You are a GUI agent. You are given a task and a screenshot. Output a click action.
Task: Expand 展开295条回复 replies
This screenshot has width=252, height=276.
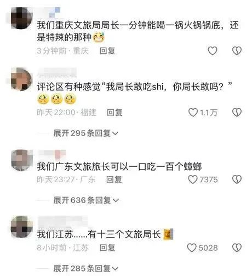point(86,133)
